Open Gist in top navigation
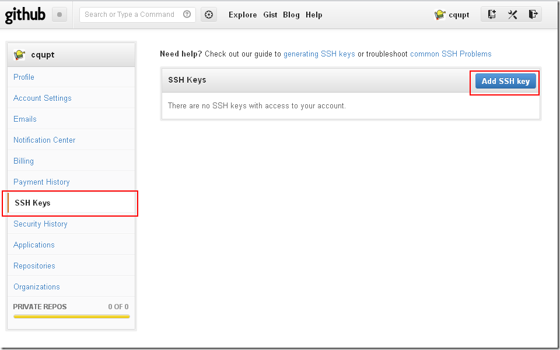The image size is (560, 350). 270,15
